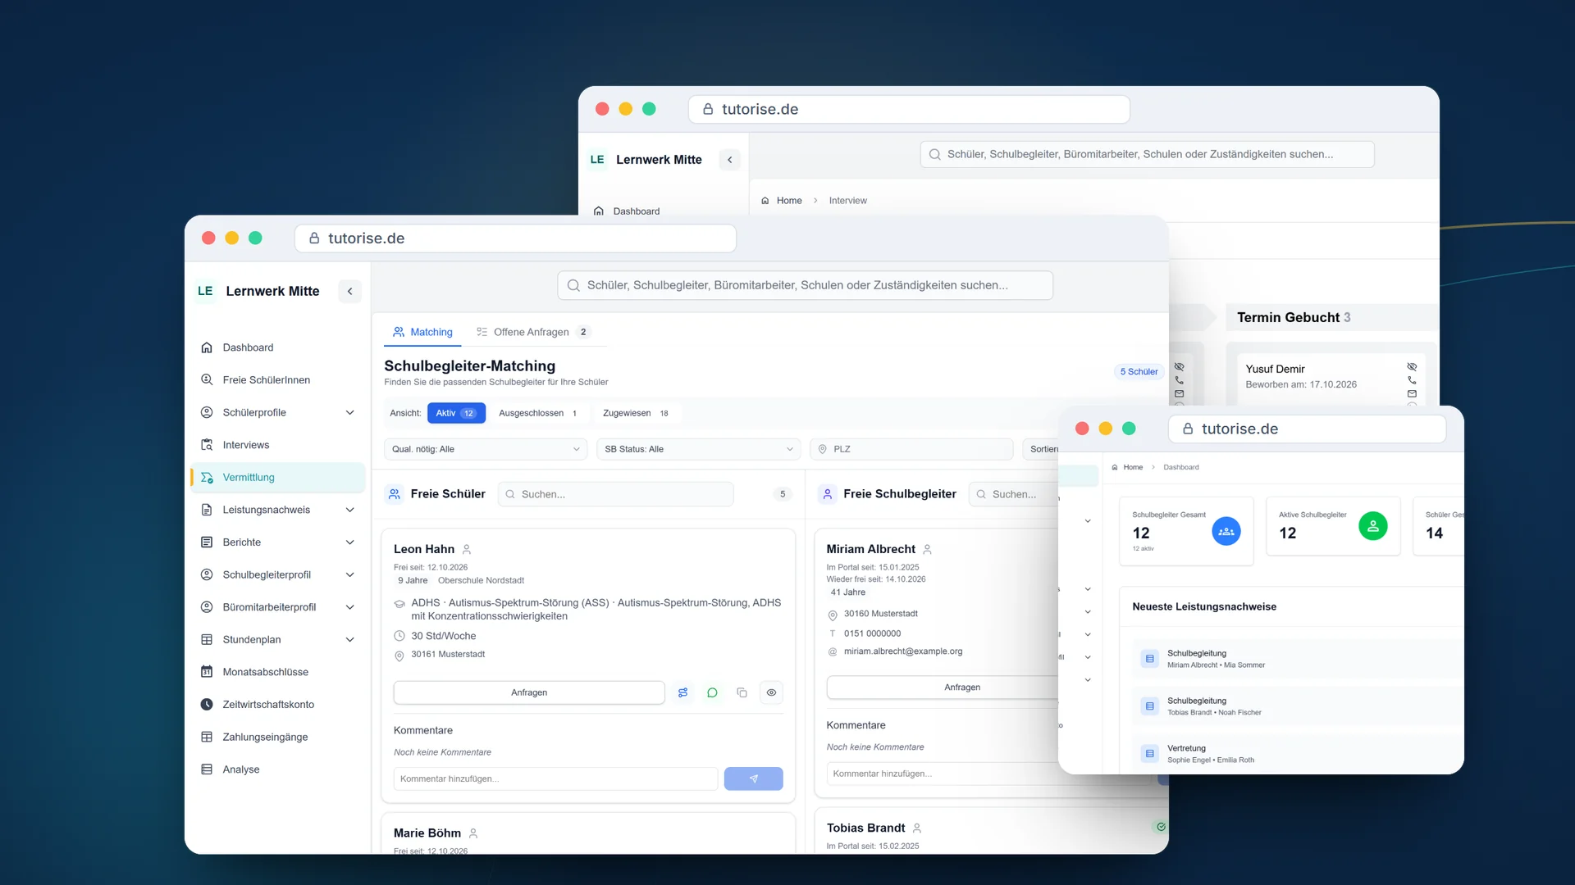Image resolution: width=1575 pixels, height=885 pixels.
Task: Collapse sidebar in the front Lernwerk Mitte window
Action: (349, 291)
